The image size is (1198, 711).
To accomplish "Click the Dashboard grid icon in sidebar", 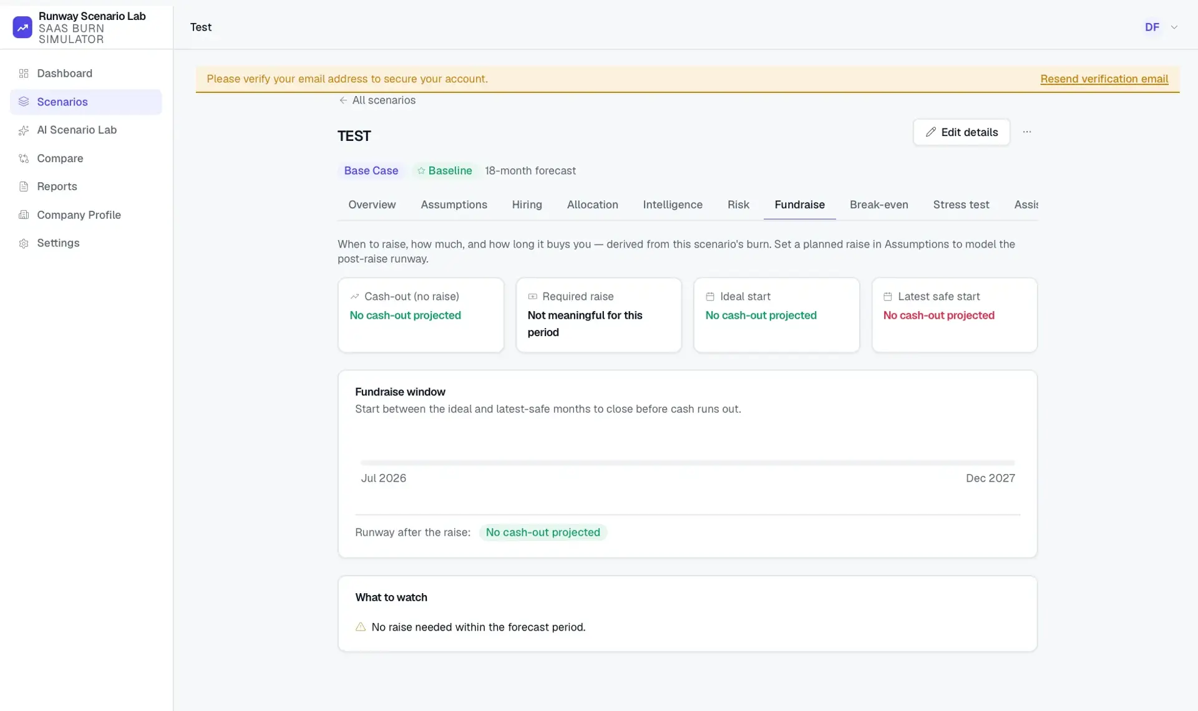I will click(24, 74).
